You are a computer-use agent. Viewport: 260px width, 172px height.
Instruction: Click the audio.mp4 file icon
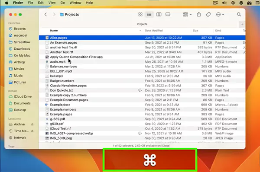[47, 62]
